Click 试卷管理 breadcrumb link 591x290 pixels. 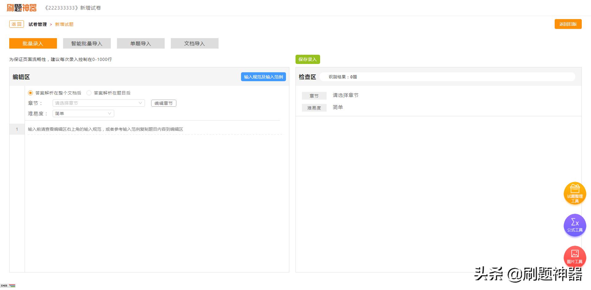point(38,24)
